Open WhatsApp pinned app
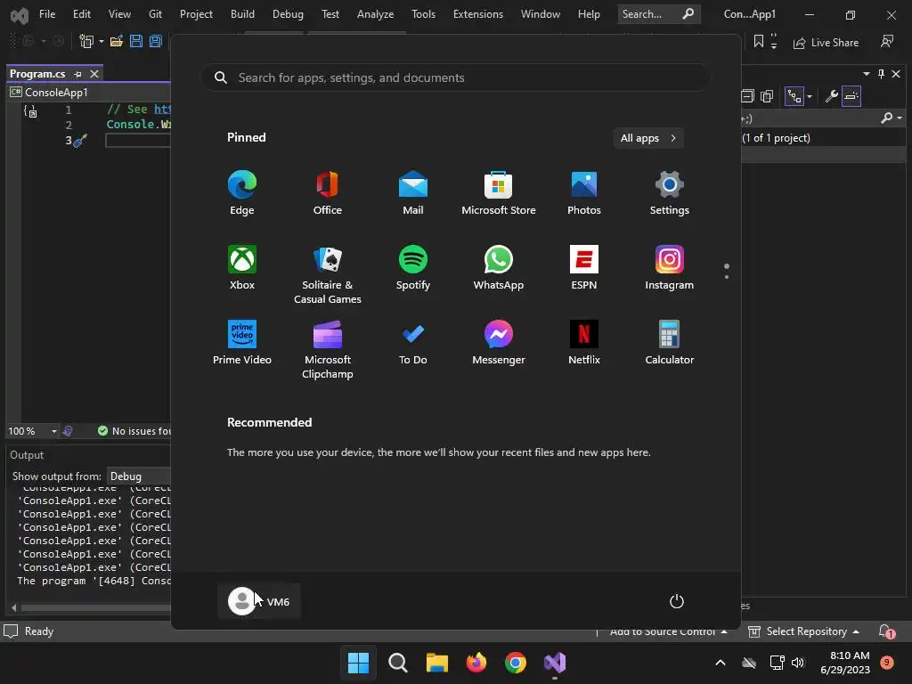Screen dimensions: 912x684 point(499,267)
